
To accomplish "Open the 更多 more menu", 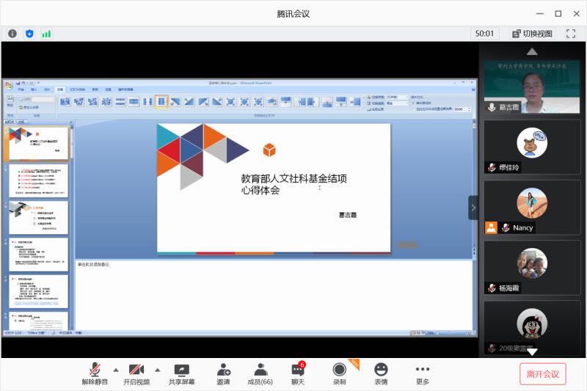I will tap(422, 374).
